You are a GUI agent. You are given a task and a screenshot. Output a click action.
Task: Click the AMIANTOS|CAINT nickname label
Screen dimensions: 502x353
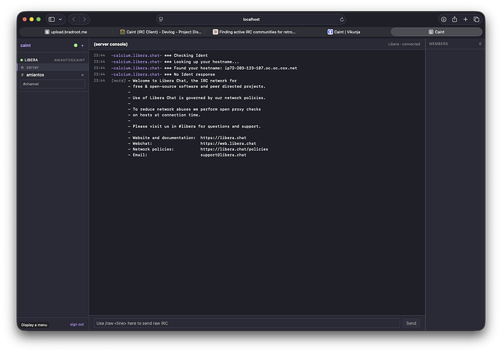tap(69, 60)
